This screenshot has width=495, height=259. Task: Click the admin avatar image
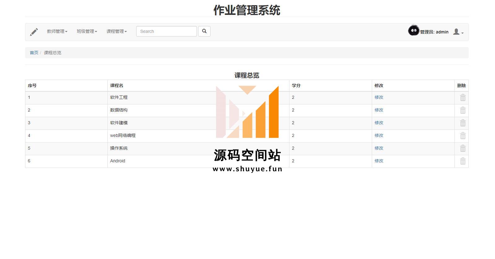(414, 30)
